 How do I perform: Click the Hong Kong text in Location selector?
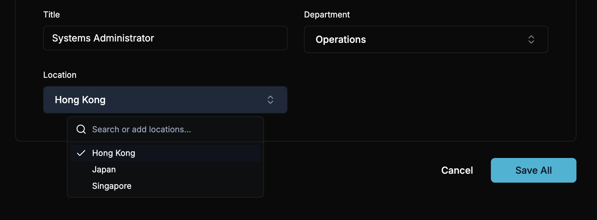click(x=80, y=100)
